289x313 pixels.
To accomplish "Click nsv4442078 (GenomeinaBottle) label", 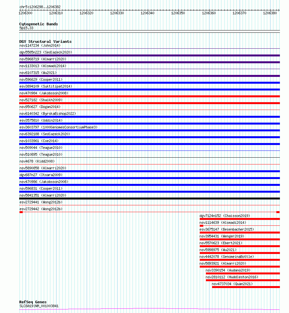I will click(x=227, y=257).
